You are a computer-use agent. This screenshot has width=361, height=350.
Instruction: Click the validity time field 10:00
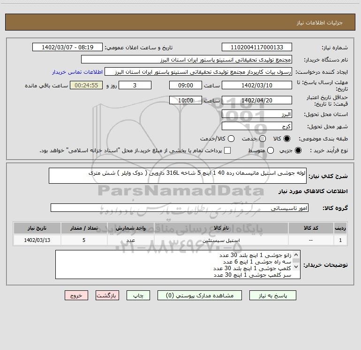[x=186, y=100]
